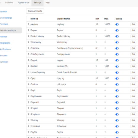The height and width of the screenshot is (138, 138).
Task: Toggle LemonSqueezy status switch
Action: coord(117,72)
